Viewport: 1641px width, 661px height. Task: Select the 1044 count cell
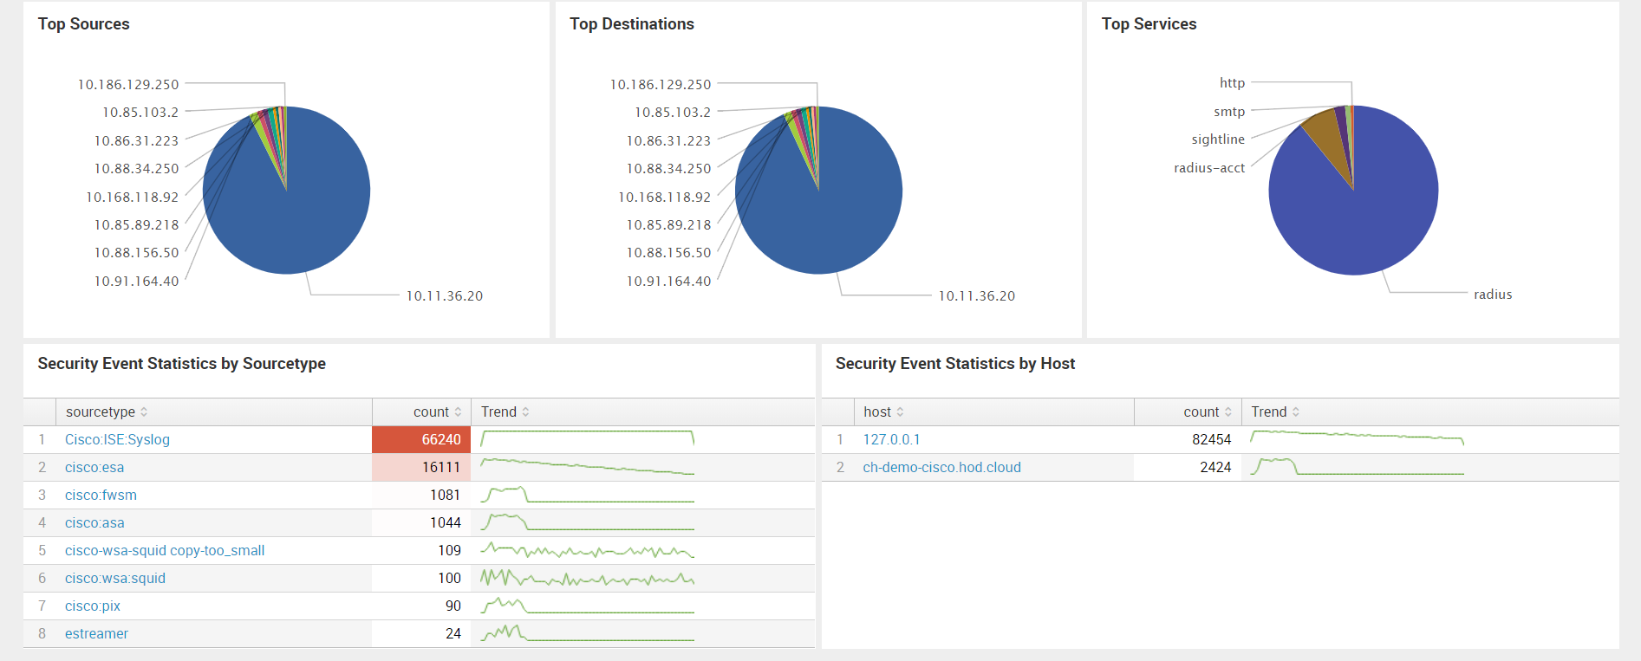click(421, 523)
